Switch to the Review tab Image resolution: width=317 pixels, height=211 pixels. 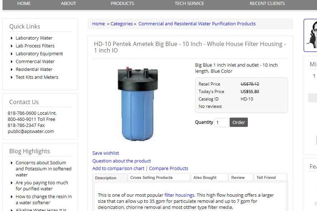point(241,177)
